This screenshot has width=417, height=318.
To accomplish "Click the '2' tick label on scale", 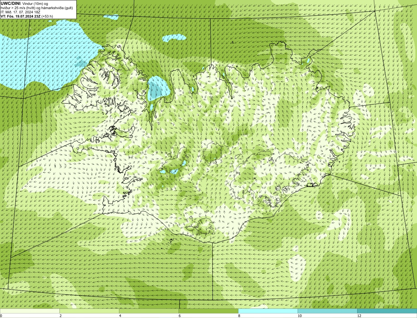I will click(61, 316).
